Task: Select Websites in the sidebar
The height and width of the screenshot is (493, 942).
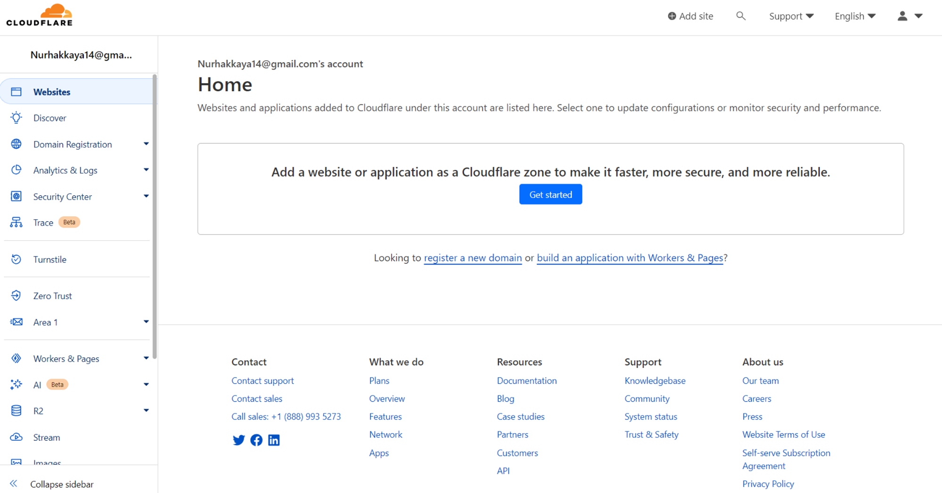Action: pyautogui.click(x=77, y=91)
